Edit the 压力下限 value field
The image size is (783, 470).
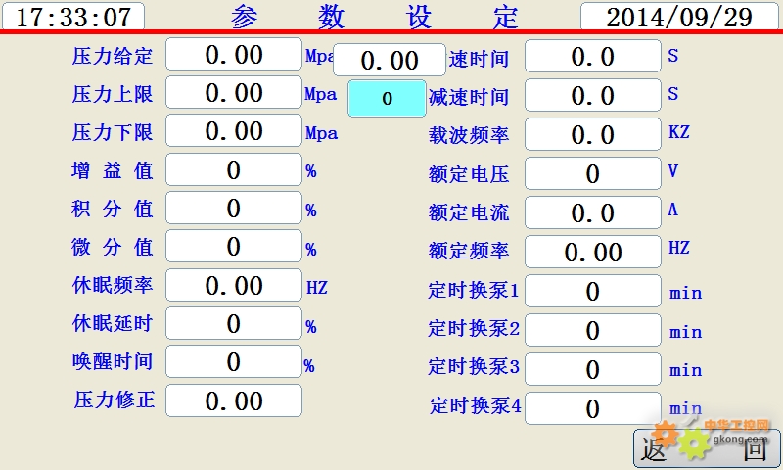click(234, 131)
